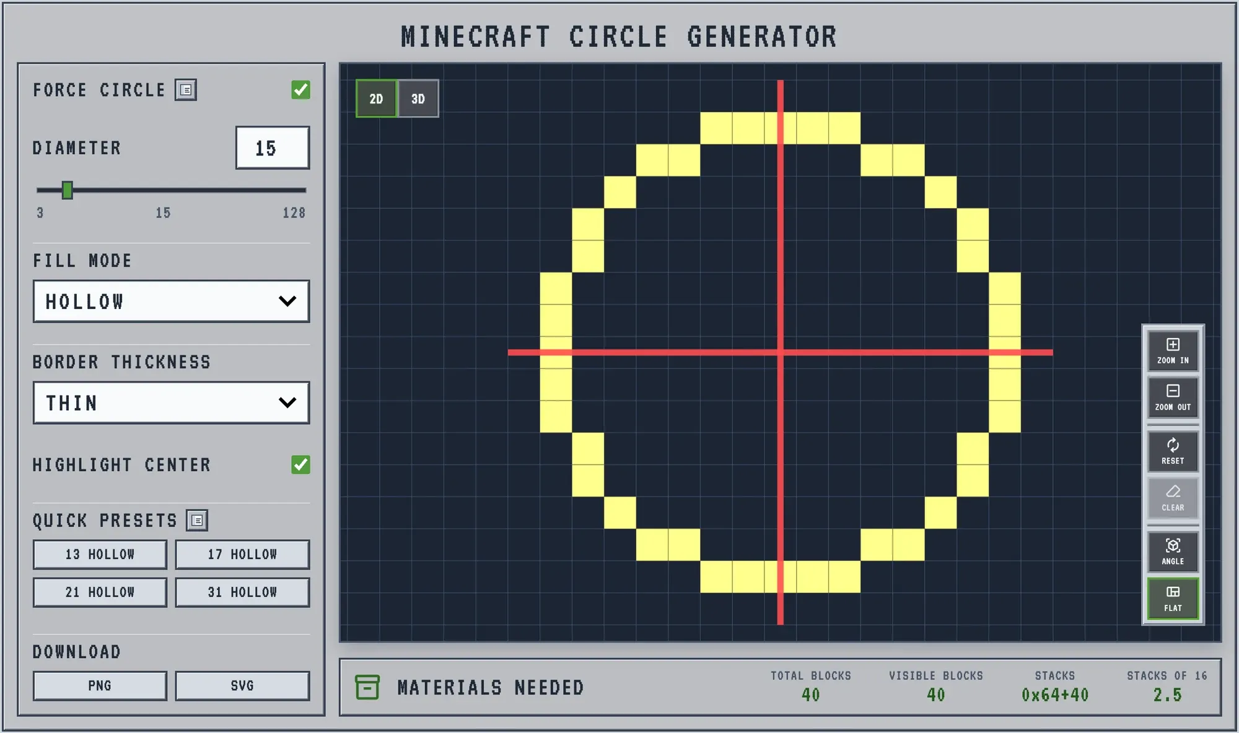Image resolution: width=1239 pixels, height=733 pixels.
Task: Expand the Border Thickness Thin dropdown
Action: 172,403
